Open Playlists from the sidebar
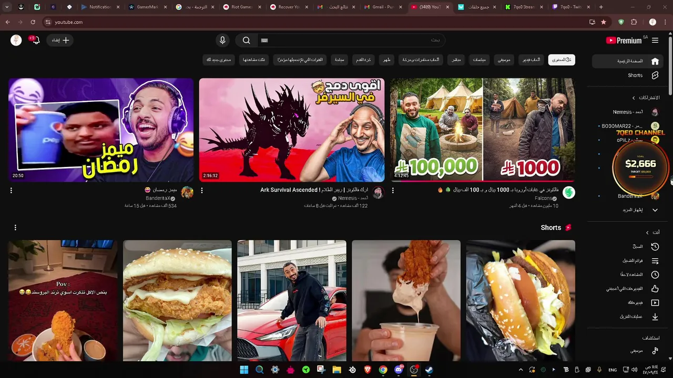This screenshot has height=378, width=673. pos(628,261)
